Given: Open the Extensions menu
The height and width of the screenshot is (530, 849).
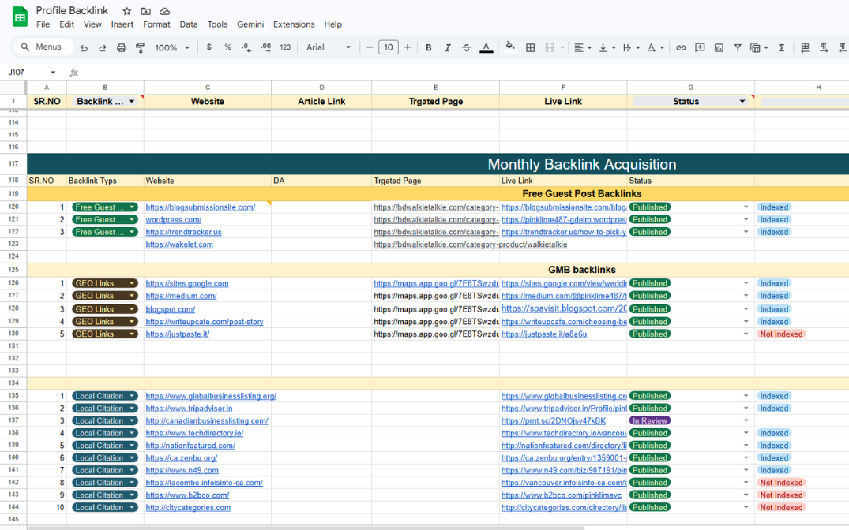Looking at the screenshot, I should click(293, 24).
